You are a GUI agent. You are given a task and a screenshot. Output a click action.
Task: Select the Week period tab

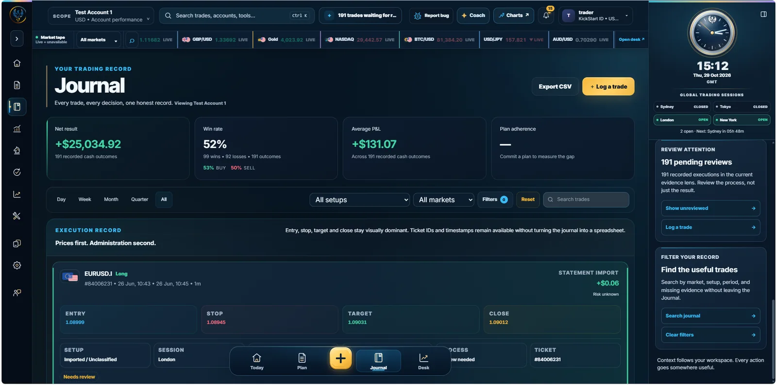85,200
